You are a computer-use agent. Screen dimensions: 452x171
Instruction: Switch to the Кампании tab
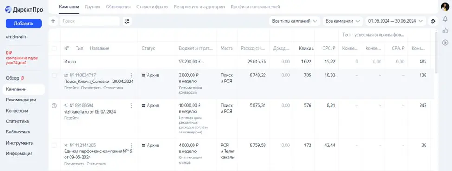[x=69, y=6]
